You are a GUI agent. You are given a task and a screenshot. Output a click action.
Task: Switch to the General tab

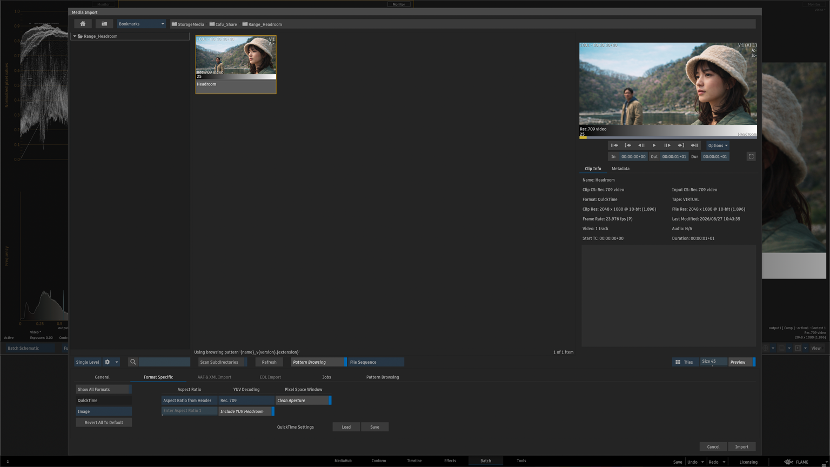[x=102, y=377]
